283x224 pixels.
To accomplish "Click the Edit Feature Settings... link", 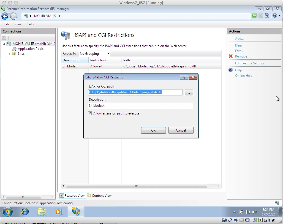I will 251,63.
